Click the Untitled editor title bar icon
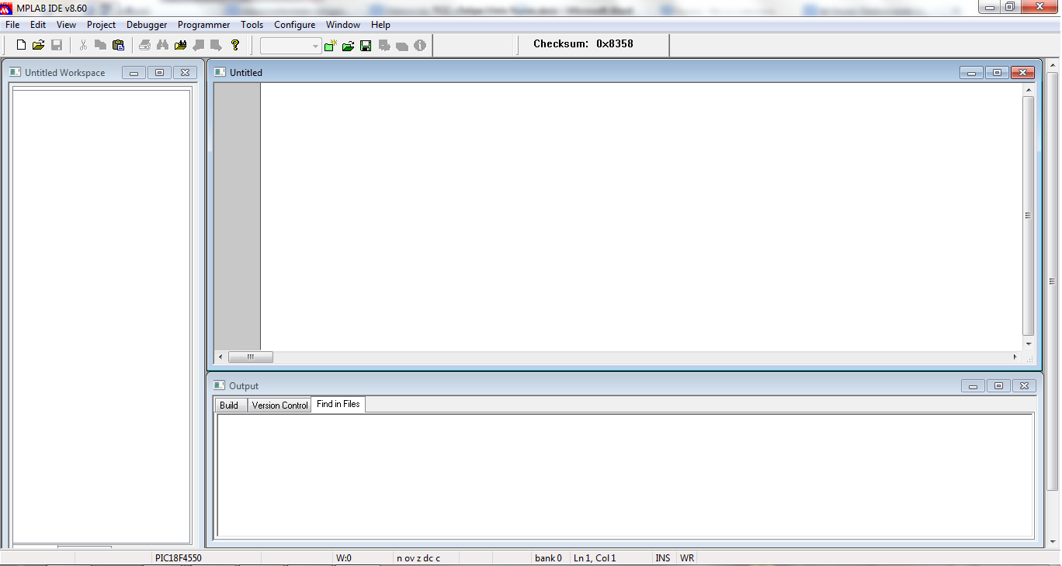Image resolution: width=1062 pixels, height=566 pixels. pos(220,72)
